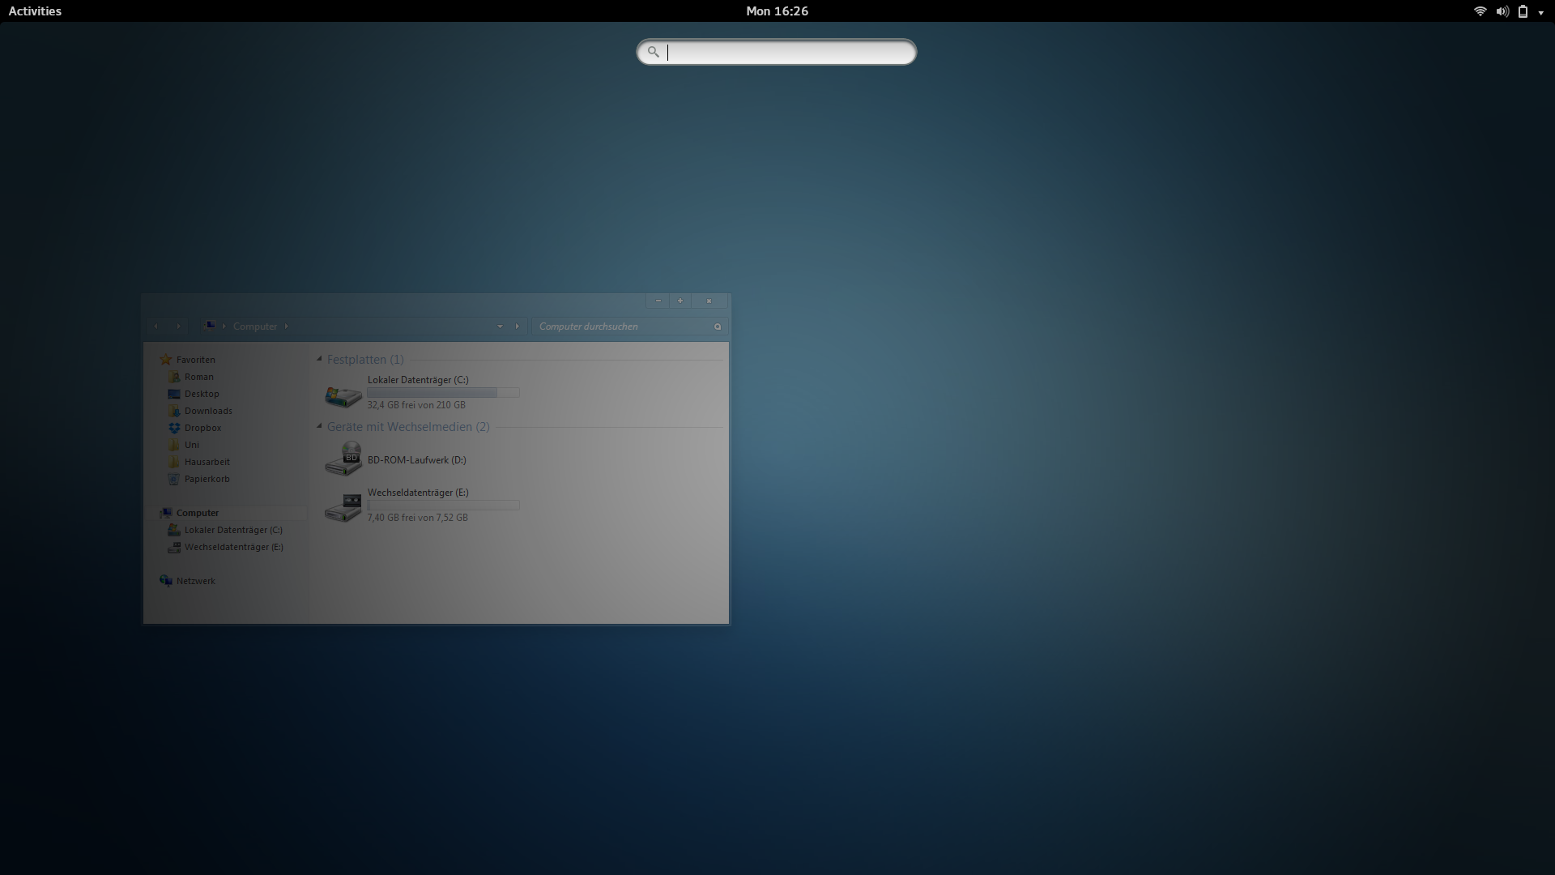1555x875 pixels.
Task: Select the Roman folder in sidebar
Action: tap(198, 376)
